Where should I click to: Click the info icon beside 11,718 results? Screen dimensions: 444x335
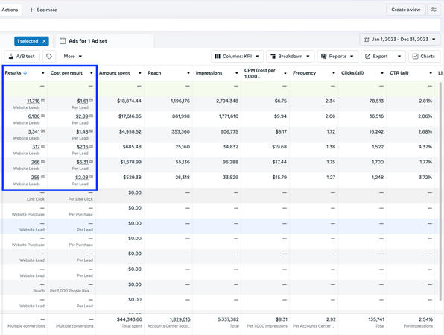point(42,101)
